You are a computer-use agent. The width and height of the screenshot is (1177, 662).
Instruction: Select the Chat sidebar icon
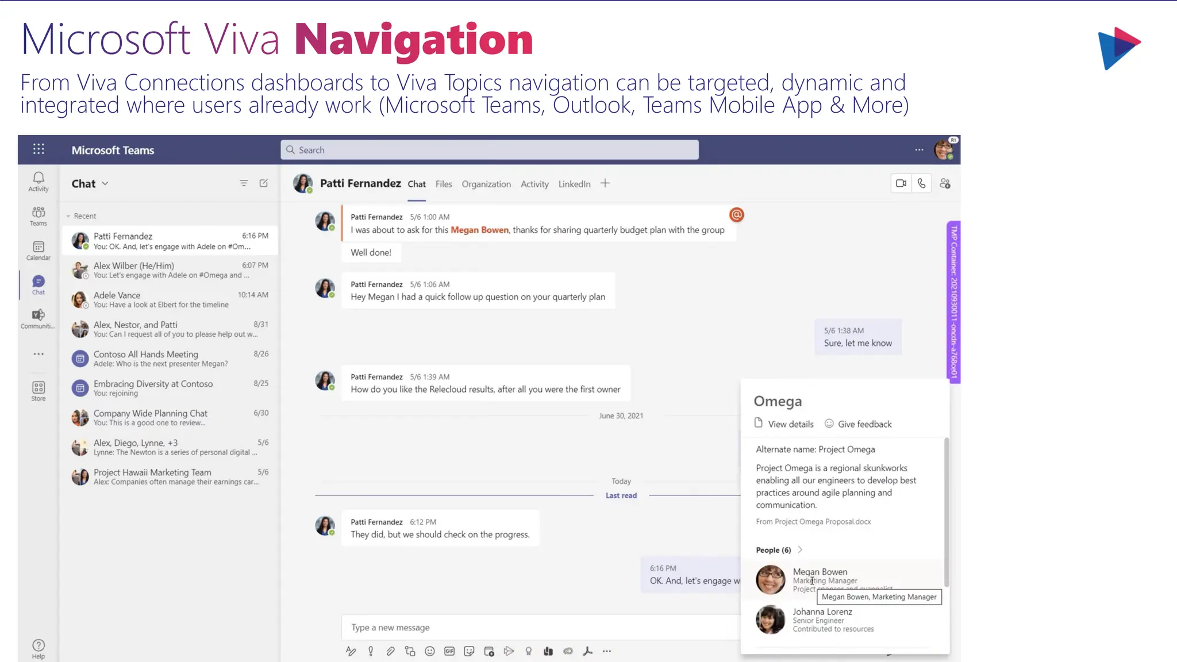pyautogui.click(x=39, y=284)
